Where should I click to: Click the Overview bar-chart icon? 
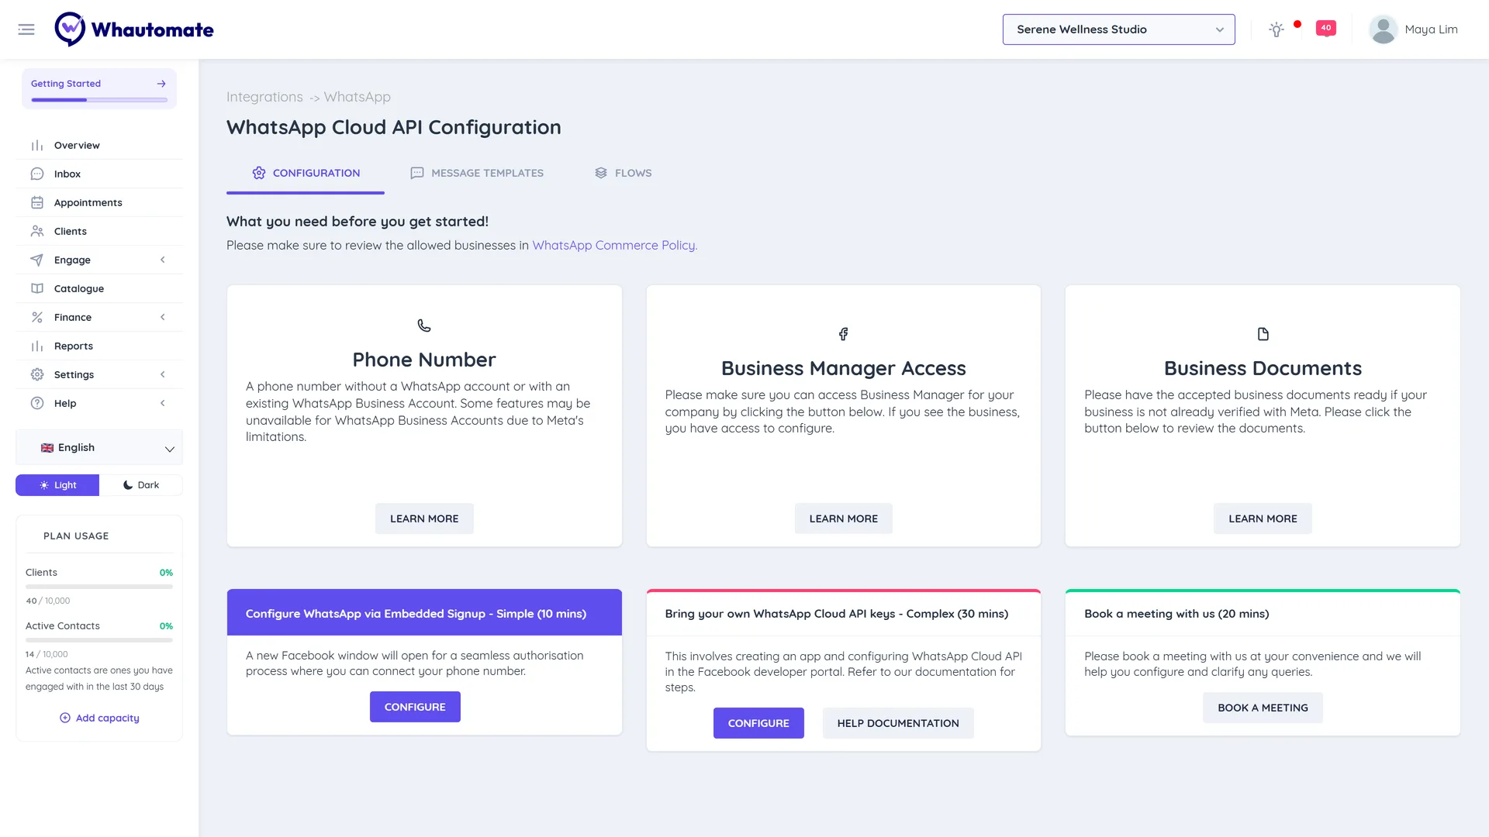coord(37,146)
